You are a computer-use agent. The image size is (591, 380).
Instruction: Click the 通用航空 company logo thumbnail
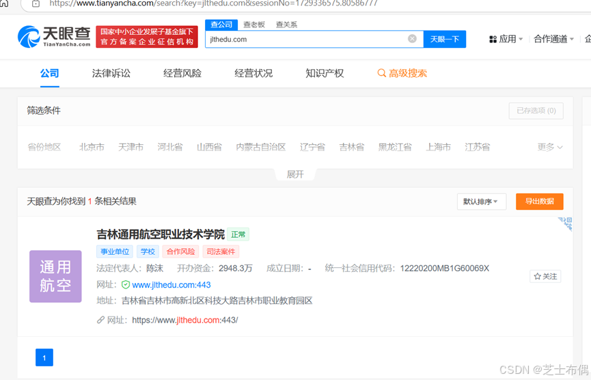(55, 276)
